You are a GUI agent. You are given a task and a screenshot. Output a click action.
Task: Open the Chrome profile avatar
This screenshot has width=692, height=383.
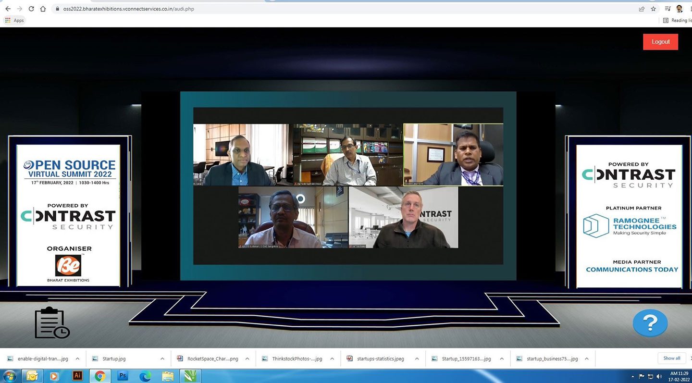point(680,9)
